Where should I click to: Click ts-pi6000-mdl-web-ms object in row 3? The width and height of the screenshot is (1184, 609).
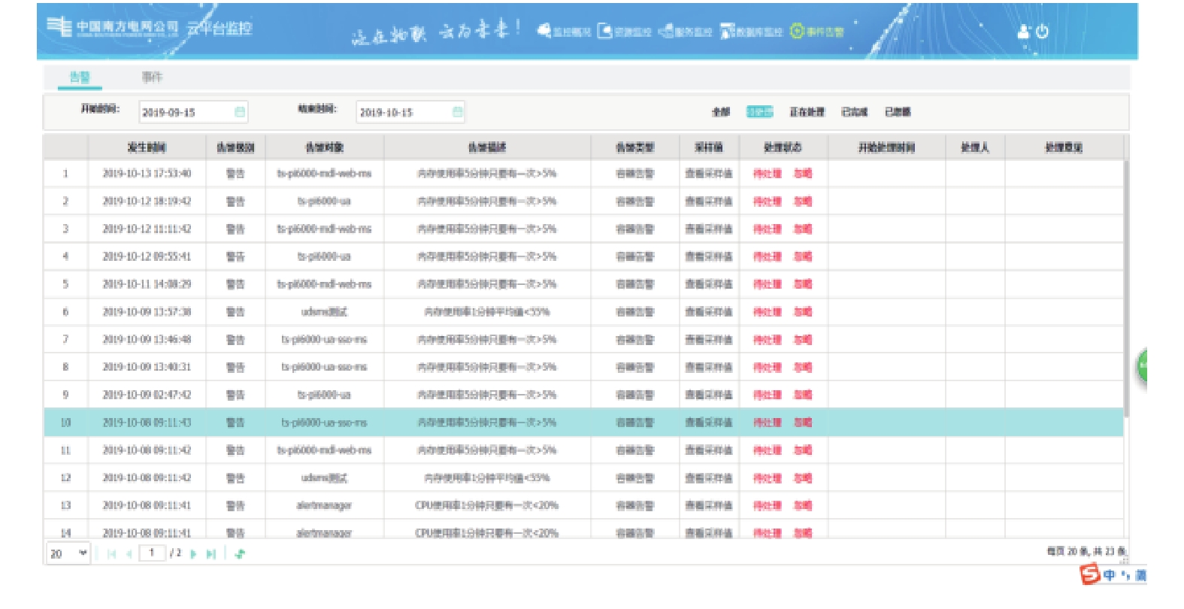(x=324, y=229)
